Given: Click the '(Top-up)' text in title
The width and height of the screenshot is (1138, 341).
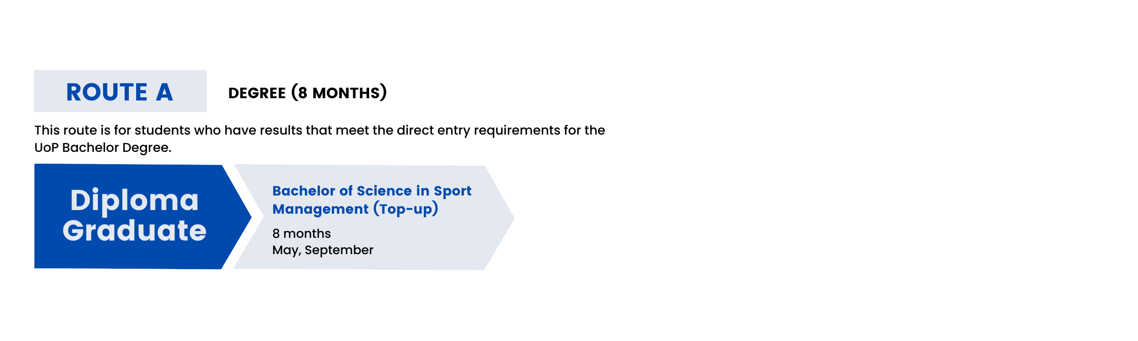Looking at the screenshot, I should [406, 209].
